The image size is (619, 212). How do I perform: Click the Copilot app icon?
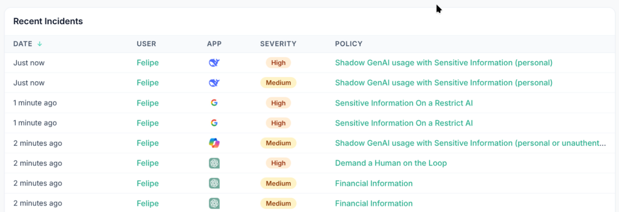[214, 143]
